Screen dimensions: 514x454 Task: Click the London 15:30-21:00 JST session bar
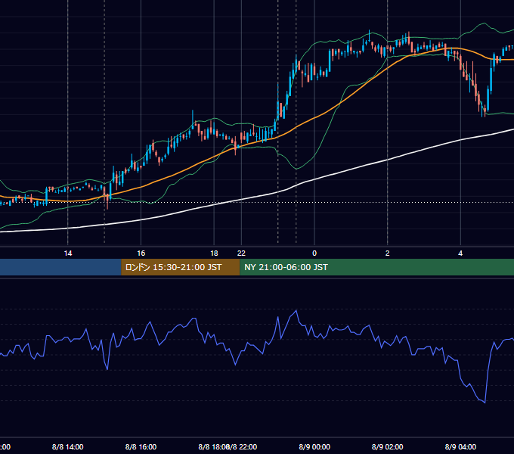181,267
